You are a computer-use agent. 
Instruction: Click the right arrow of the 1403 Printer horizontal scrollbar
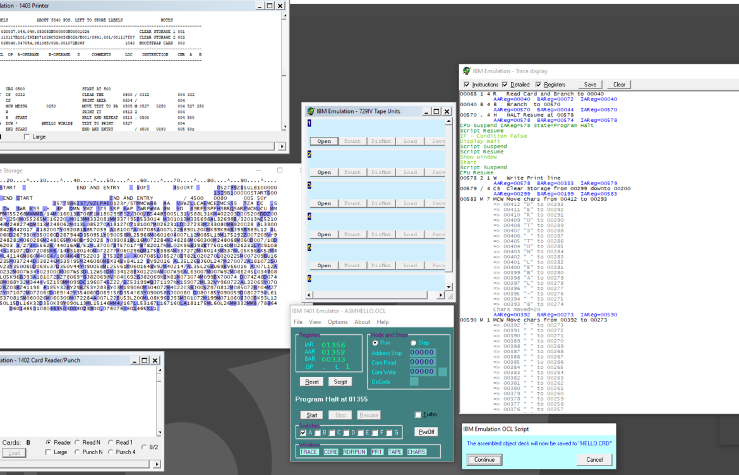click(x=282, y=147)
